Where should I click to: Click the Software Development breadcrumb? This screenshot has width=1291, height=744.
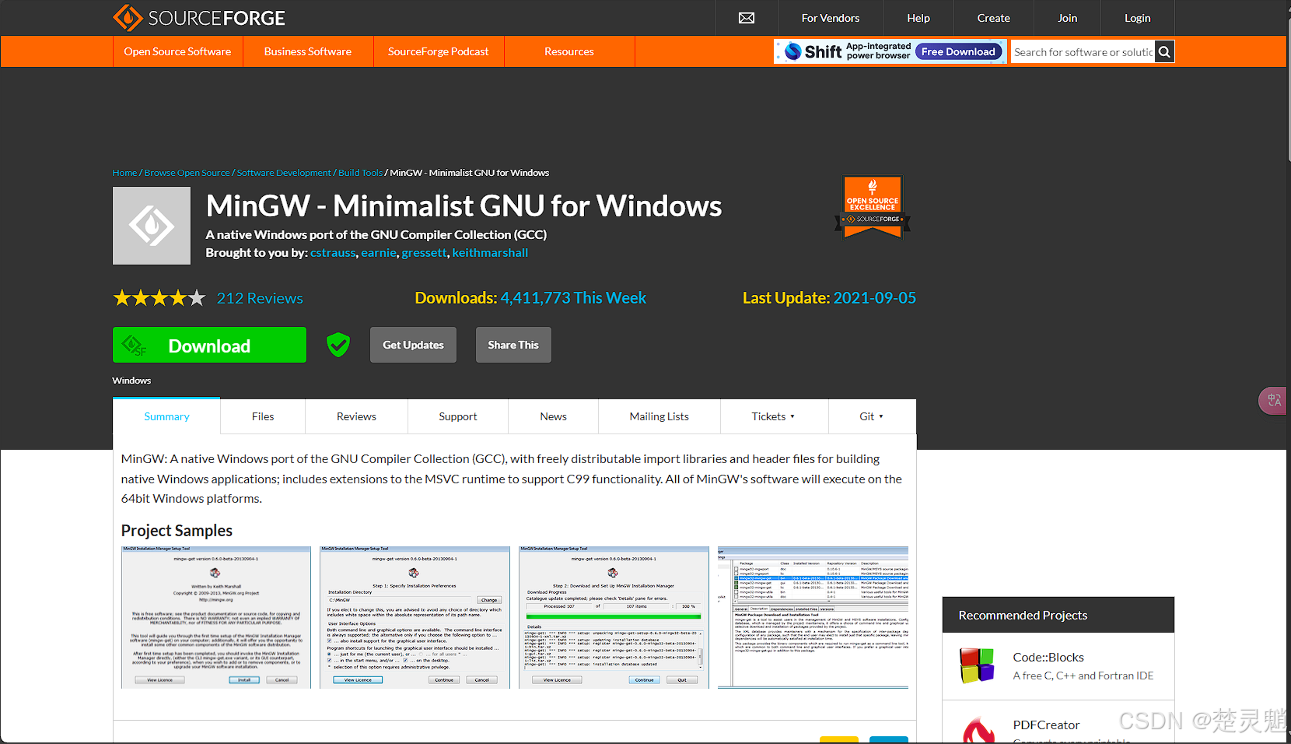click(x=284, y=173)
